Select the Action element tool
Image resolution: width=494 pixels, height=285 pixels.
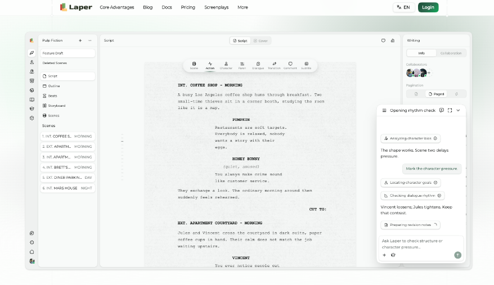(x=210, y=66)
